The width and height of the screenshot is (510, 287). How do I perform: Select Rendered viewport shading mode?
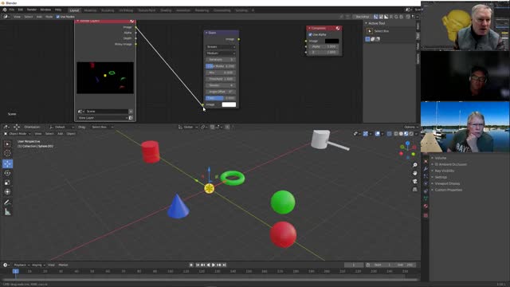(411, 134)
